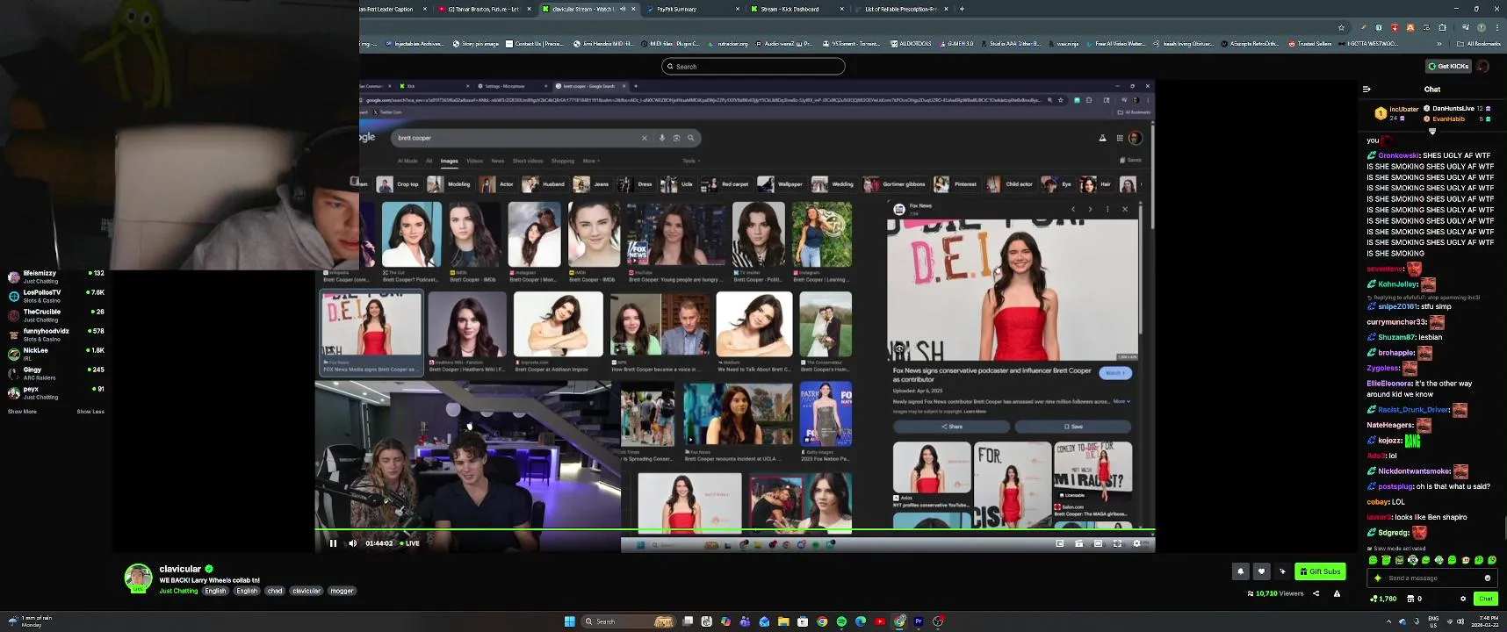Select the mogger stream tag
Screen dimensions: 1507x632
(x=342, y=591)
